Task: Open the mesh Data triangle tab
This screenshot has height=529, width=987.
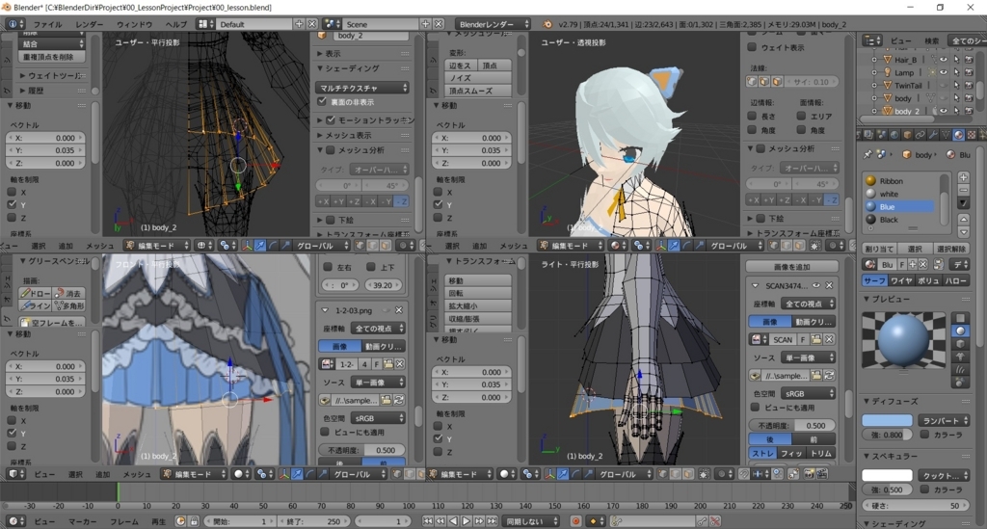Action: (x=946, y=135)
